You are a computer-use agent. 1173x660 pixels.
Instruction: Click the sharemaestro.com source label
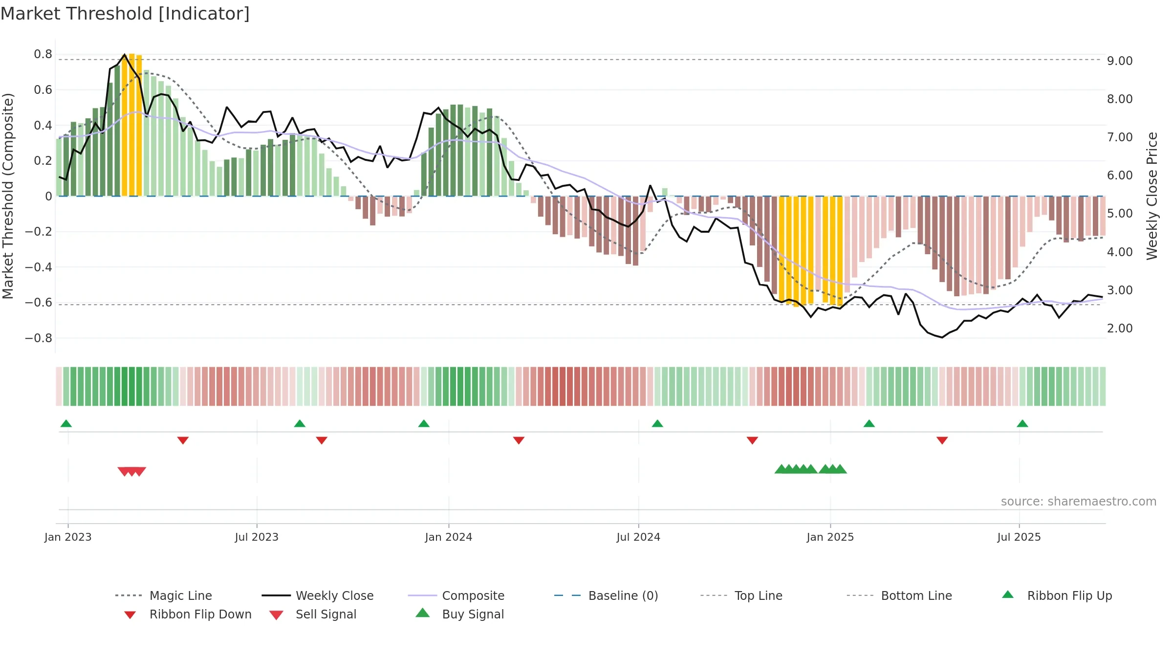click(x=1079, y=502)
